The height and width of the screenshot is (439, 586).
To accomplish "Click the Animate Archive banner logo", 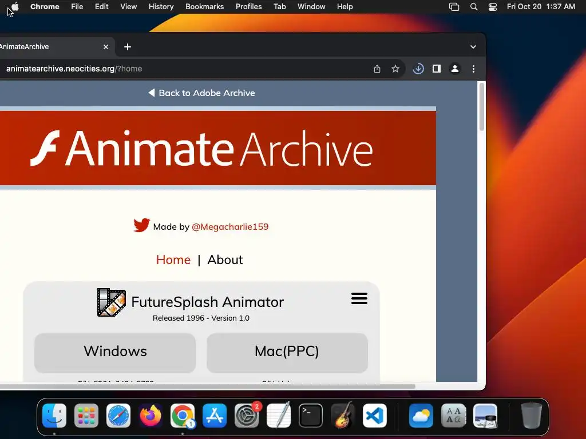I will tap(202, 149).
